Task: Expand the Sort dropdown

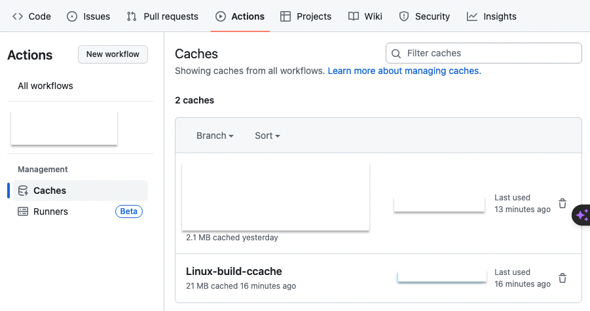Action: click(x=267, y=136)
